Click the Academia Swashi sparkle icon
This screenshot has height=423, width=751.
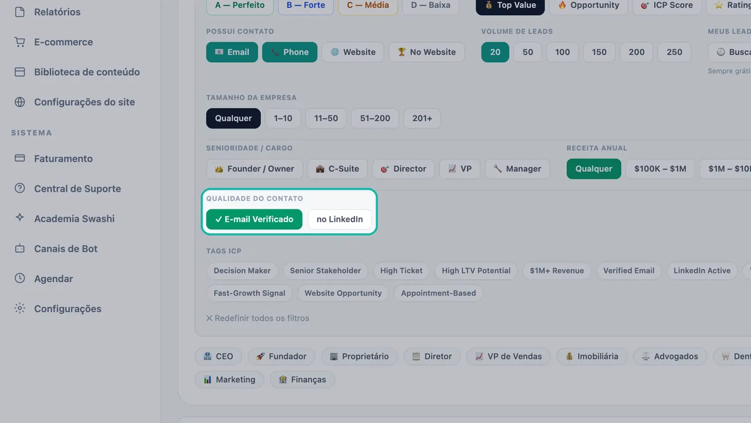tap(20, 218)
